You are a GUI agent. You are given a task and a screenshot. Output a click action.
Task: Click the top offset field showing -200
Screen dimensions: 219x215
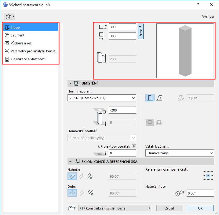click(122, 110)
